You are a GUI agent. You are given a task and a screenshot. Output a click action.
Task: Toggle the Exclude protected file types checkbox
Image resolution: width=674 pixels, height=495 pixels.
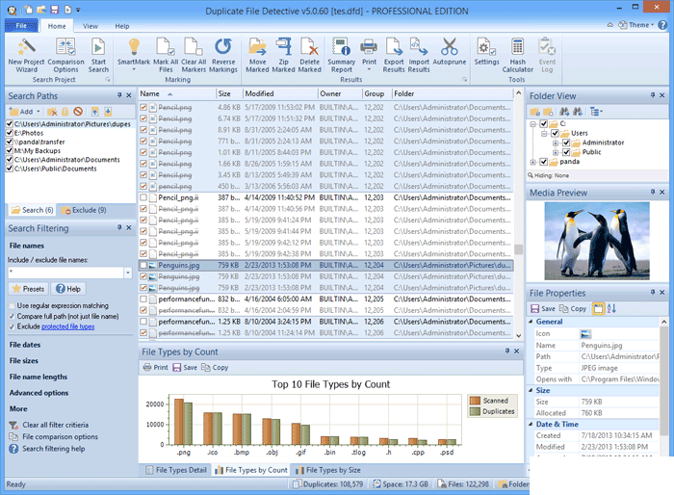click(x=12, y=326)
